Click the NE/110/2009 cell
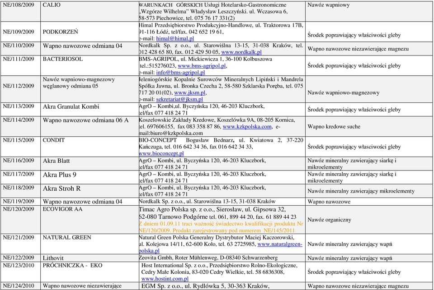The image size is (434, 290). tap(21, 49)
